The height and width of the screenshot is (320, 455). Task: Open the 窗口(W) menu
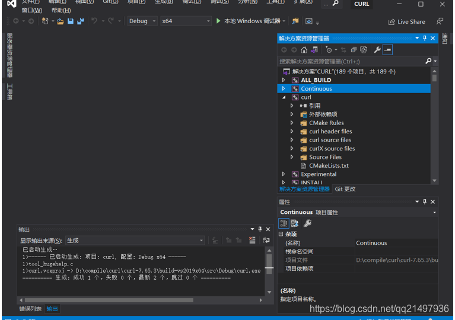(x=32, y=11)
